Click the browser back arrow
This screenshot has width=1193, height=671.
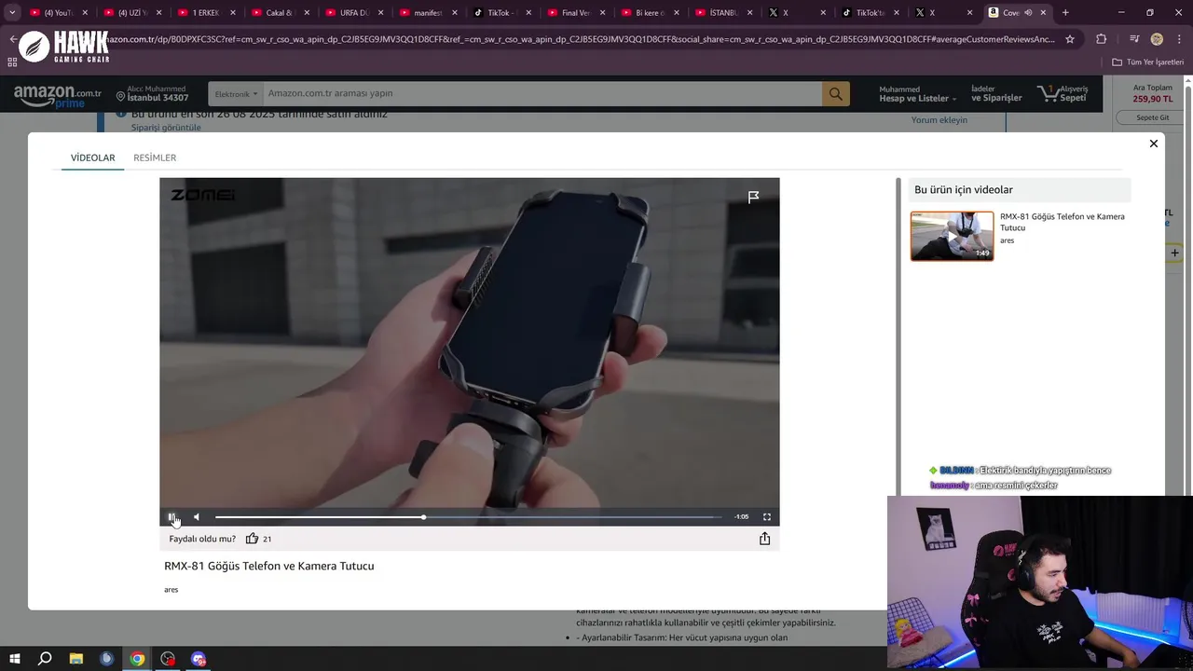pyautogui.click(x=13, y=39)
